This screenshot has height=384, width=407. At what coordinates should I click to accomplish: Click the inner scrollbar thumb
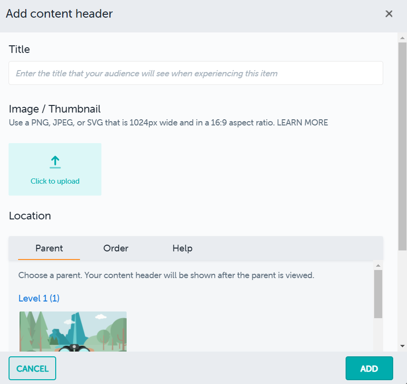click(377, 293)
